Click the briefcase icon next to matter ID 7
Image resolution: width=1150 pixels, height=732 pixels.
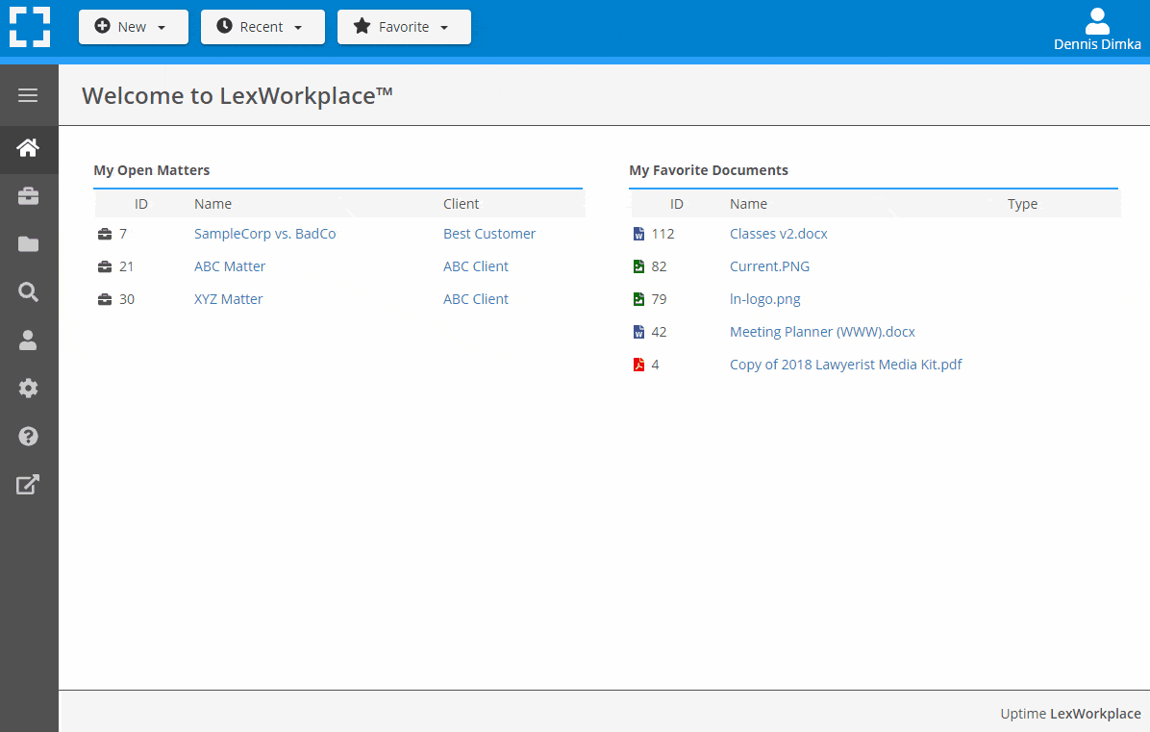click(x=105, y=233)
